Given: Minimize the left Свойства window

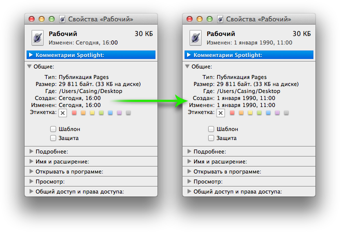Looking at the screenshot, I should click(x=42, y=19).
